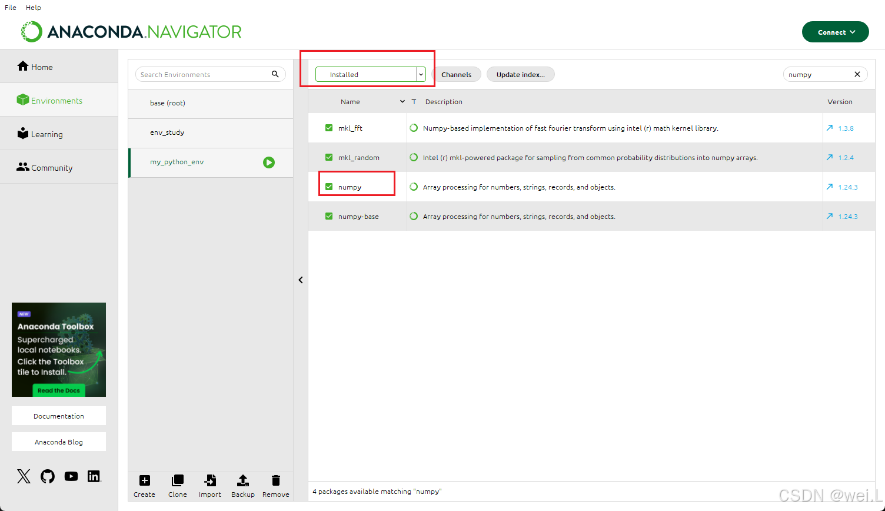Clear the numpy package search
Viewport: 885px width, 511px height.
857,74
